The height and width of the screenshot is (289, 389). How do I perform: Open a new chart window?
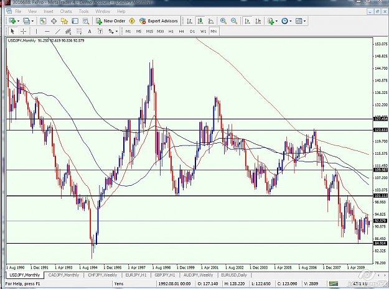click(x=12, y=21)
